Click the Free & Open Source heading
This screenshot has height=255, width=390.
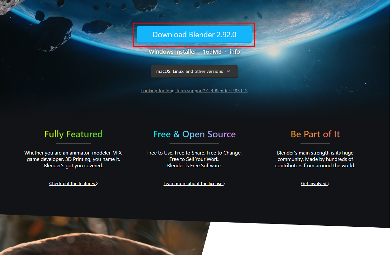[x=194, y=134]
